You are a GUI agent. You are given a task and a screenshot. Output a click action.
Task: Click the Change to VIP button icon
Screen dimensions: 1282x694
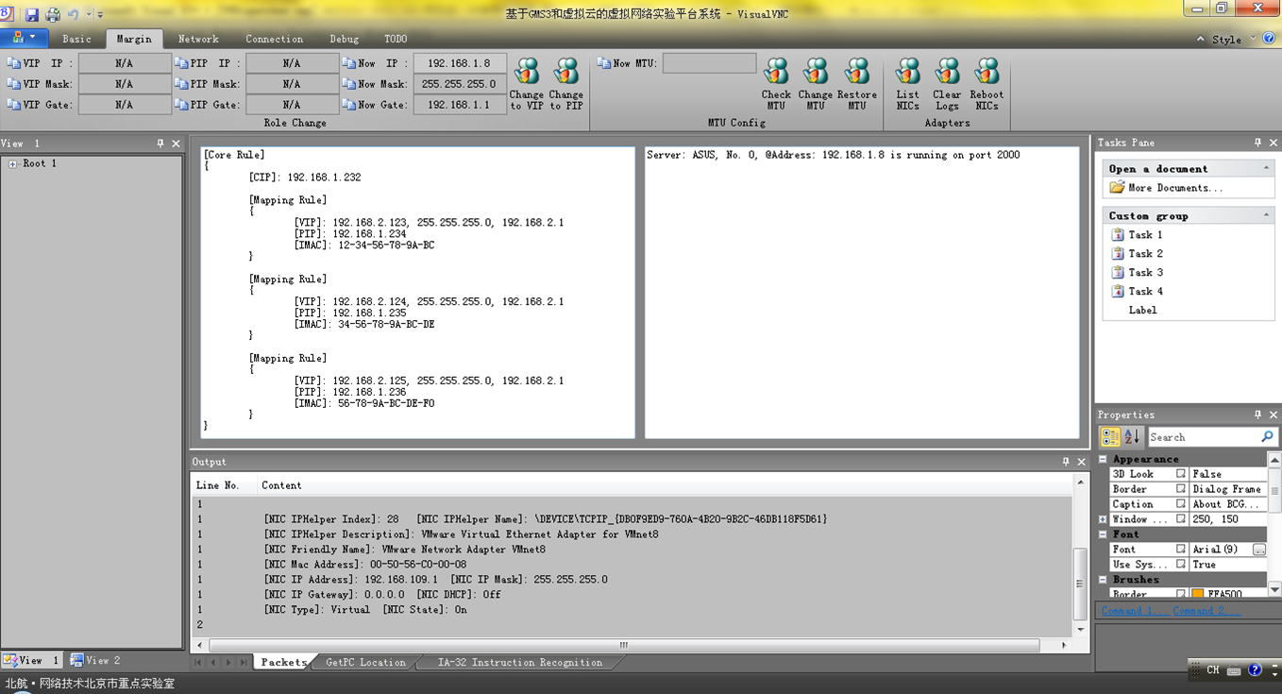pyautogui.click(x=527, y=72)
